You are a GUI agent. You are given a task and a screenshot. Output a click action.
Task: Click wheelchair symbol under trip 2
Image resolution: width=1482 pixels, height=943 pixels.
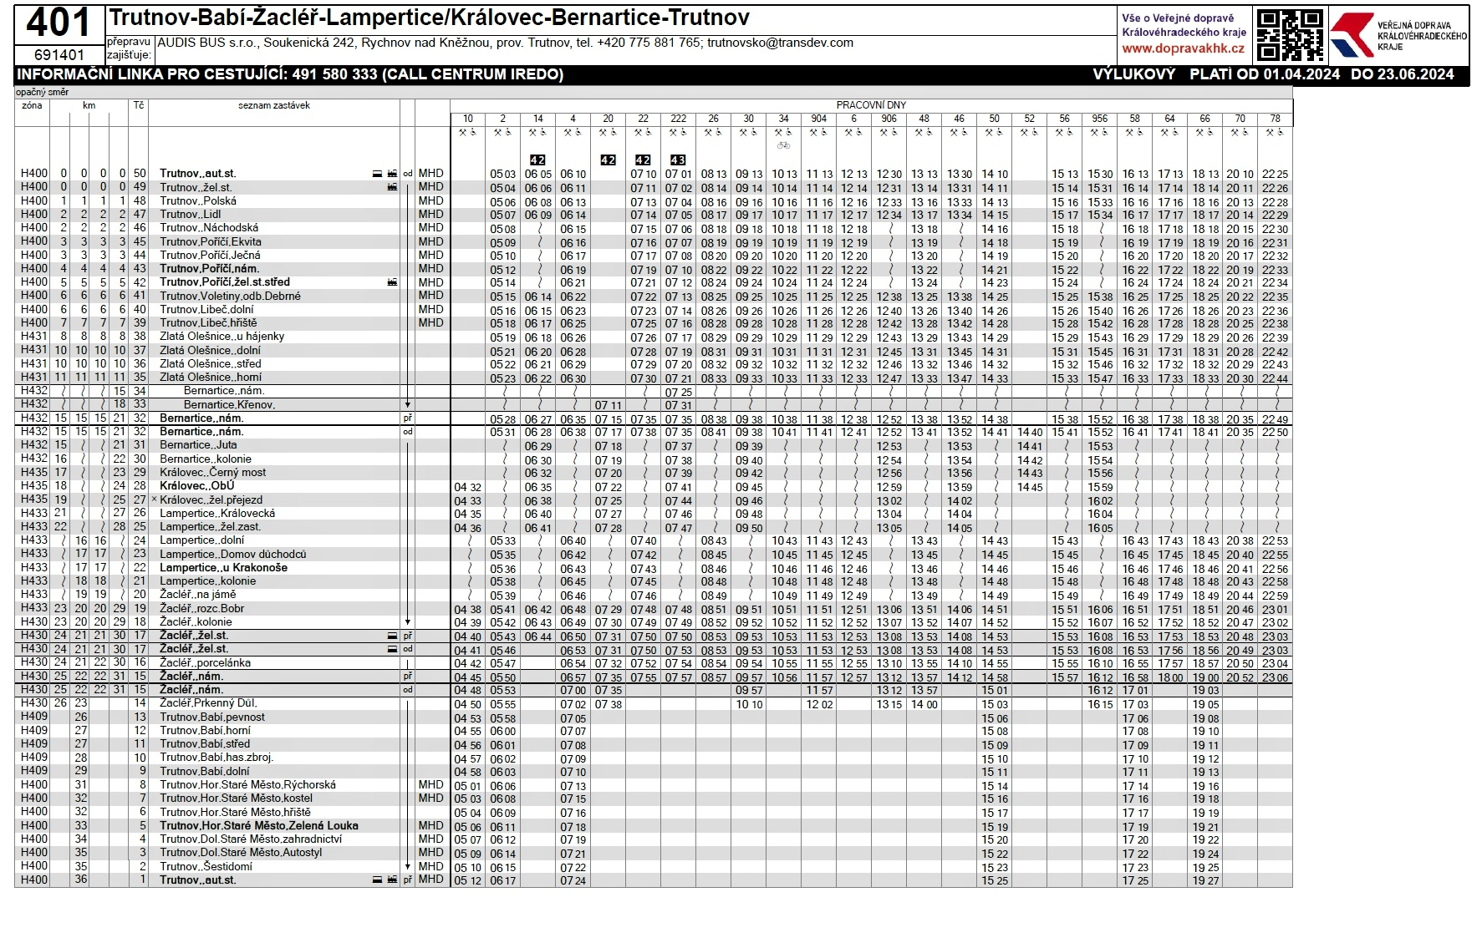click(507, 132)
